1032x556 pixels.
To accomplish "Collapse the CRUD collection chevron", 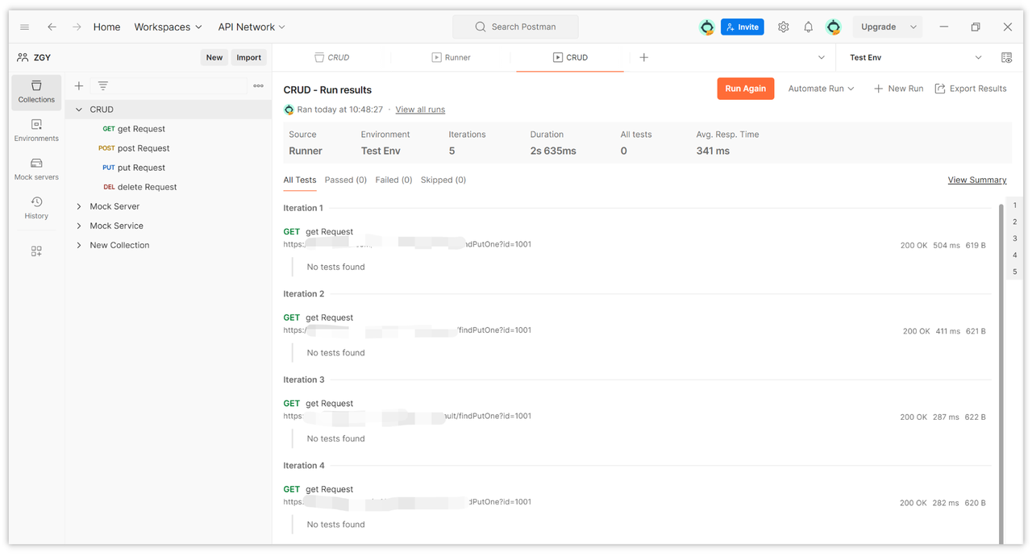I will point(79,110).
